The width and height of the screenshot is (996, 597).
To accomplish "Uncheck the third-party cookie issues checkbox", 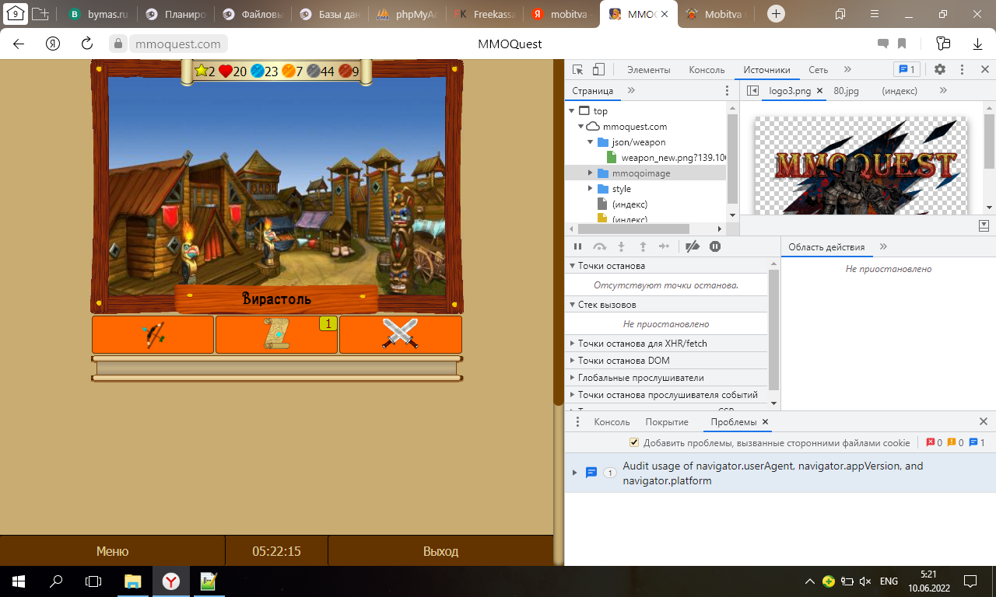I will pyautogui.click(x=634, y=443).
